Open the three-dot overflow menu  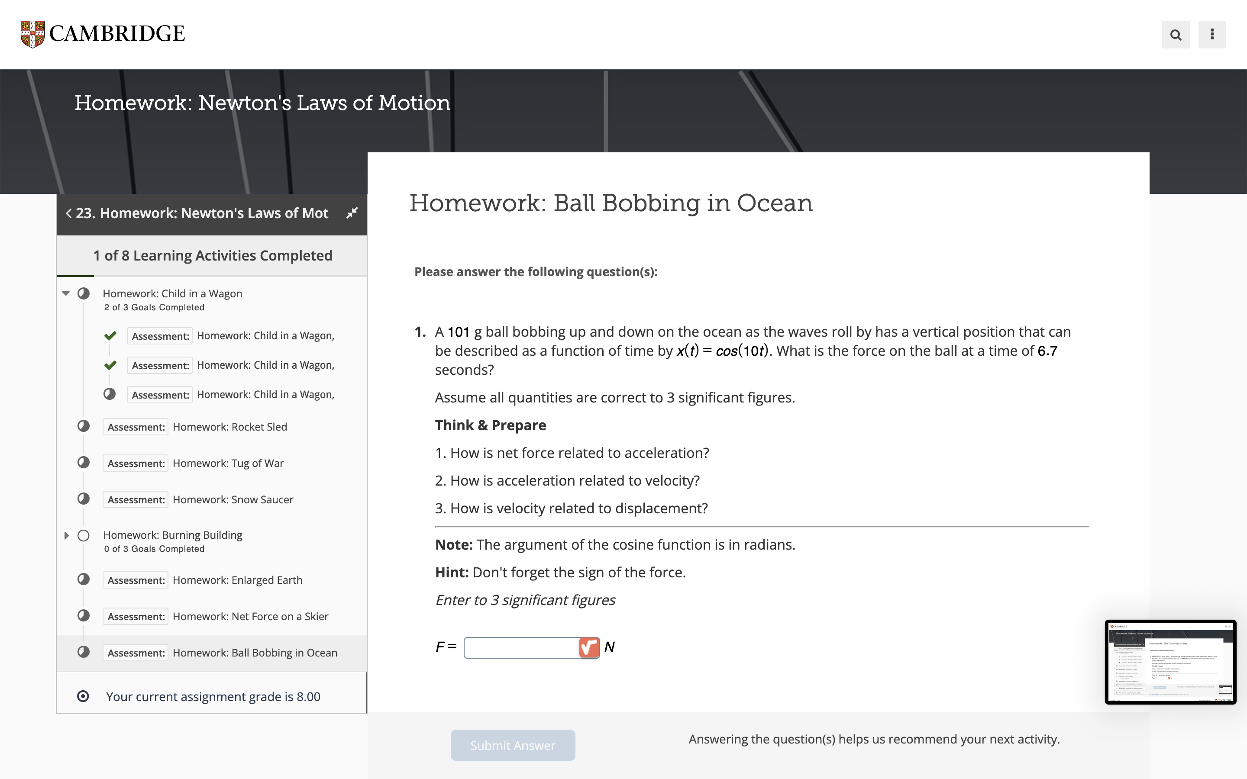click(1212, 34)
